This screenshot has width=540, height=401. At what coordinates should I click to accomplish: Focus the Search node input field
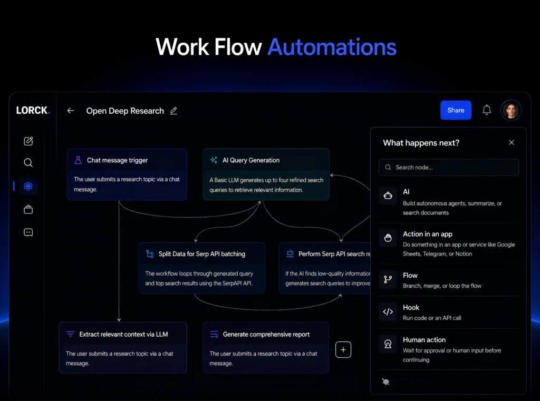(449, 167)
